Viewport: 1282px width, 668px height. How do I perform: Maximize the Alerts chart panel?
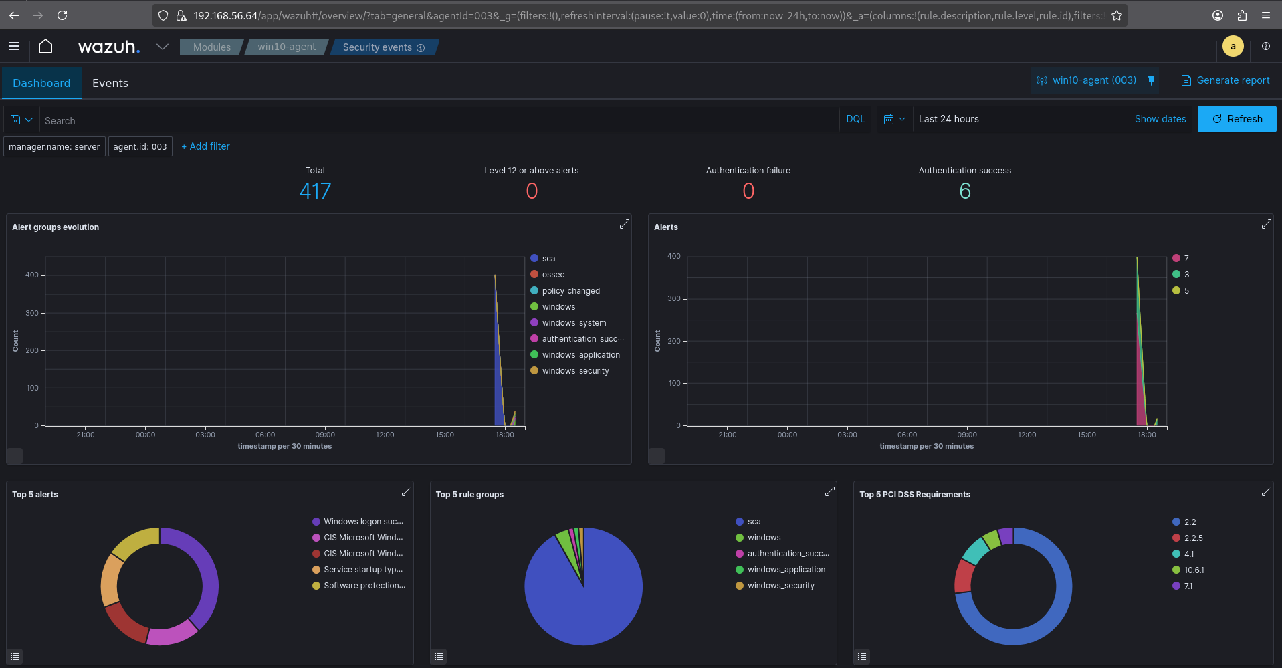(x=1266, y=225)
